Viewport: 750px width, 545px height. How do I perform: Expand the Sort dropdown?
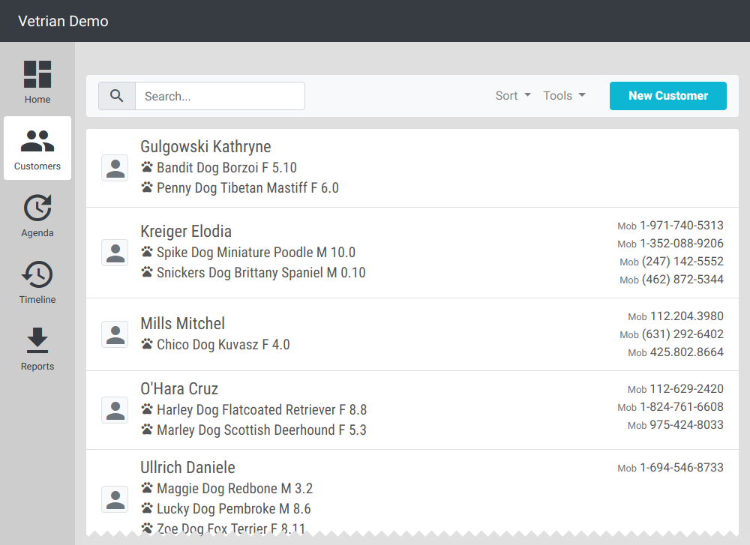point(513,96)
